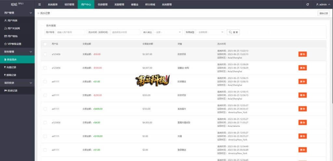This screenshot has height=161, width=333.
Task: Open 用户列表 from the sidebar
Action: tap(14, 20)
